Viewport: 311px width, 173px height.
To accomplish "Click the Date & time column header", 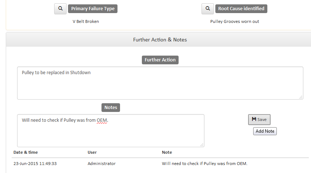I will pos(25,152).
